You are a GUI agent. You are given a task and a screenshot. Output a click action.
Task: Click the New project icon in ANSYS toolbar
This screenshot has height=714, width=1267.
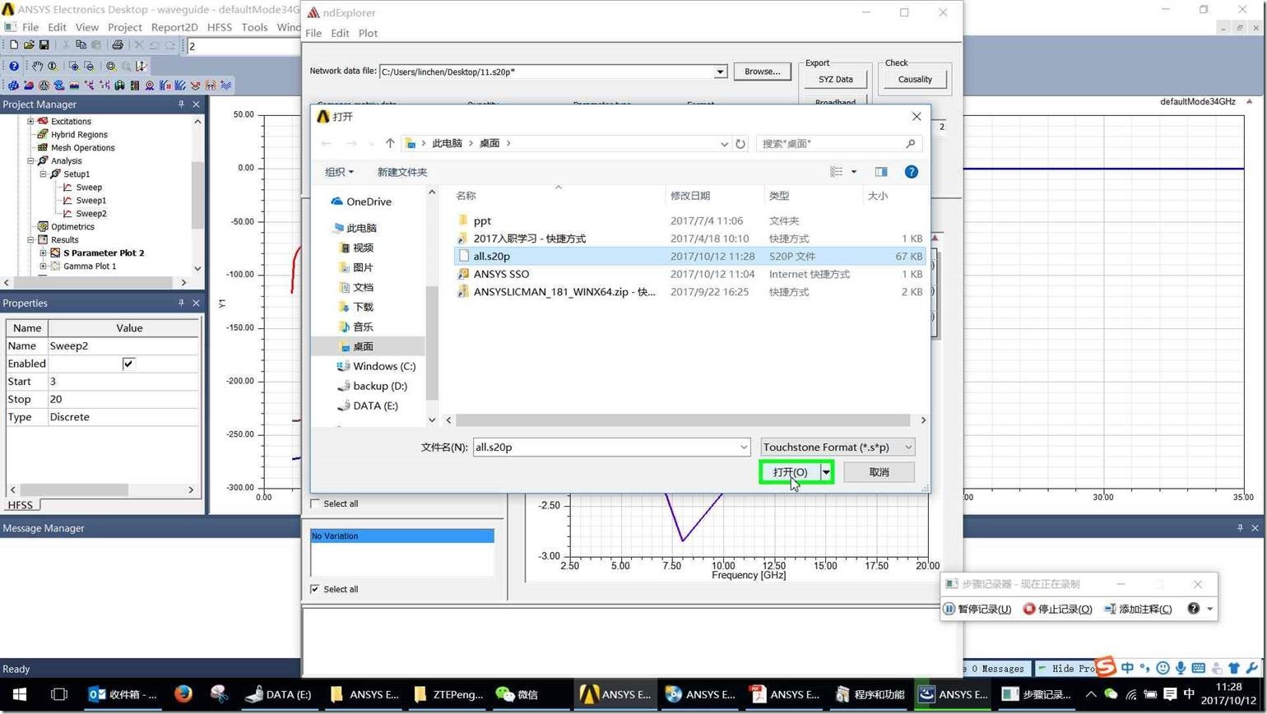pyautogui.click(x=13, y=45)
